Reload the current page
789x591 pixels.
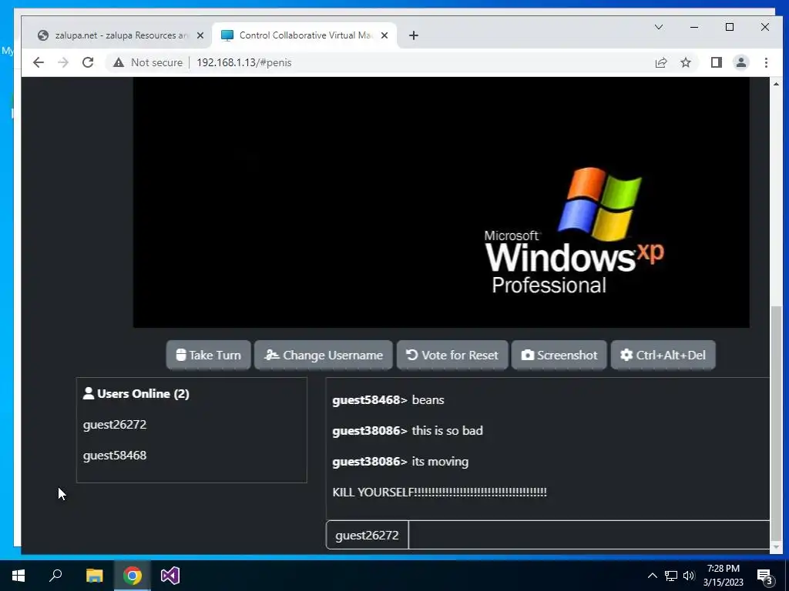pyautogui.click(x=88, y=62)
